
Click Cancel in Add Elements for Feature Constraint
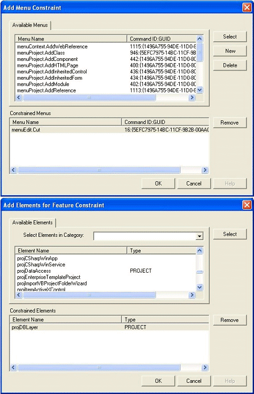click(x=194, y=381)
